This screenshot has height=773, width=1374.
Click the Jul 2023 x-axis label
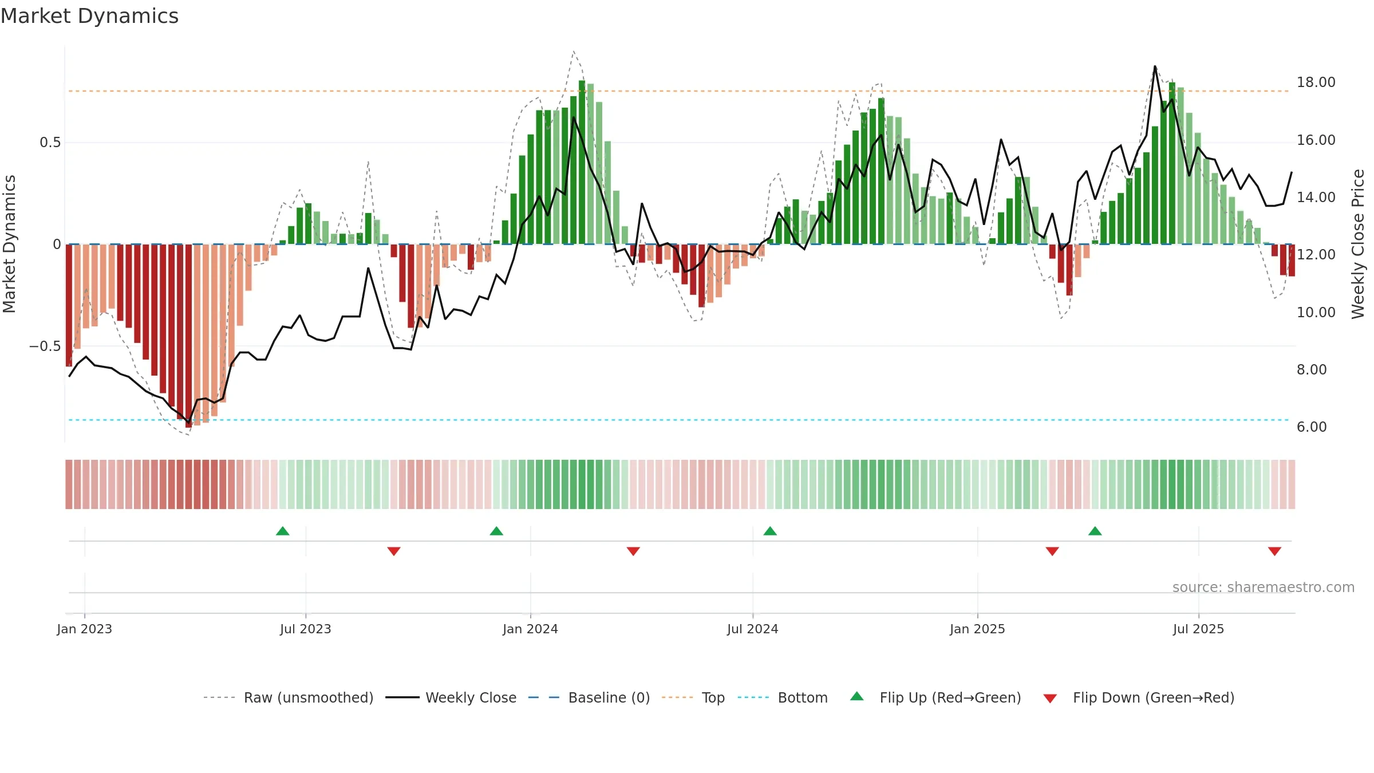point(306,629)
